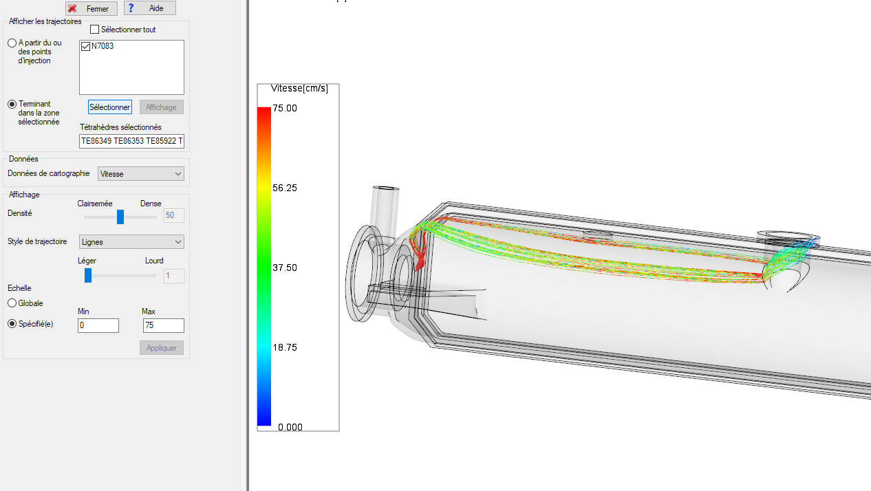
Task: Click the red X icon on Fermer
Action: [72, 8]
